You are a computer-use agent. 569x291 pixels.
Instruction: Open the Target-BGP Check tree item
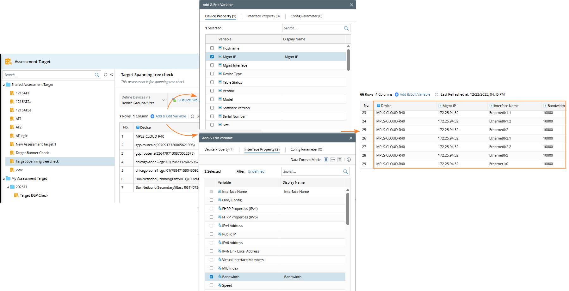pos(34,195)
